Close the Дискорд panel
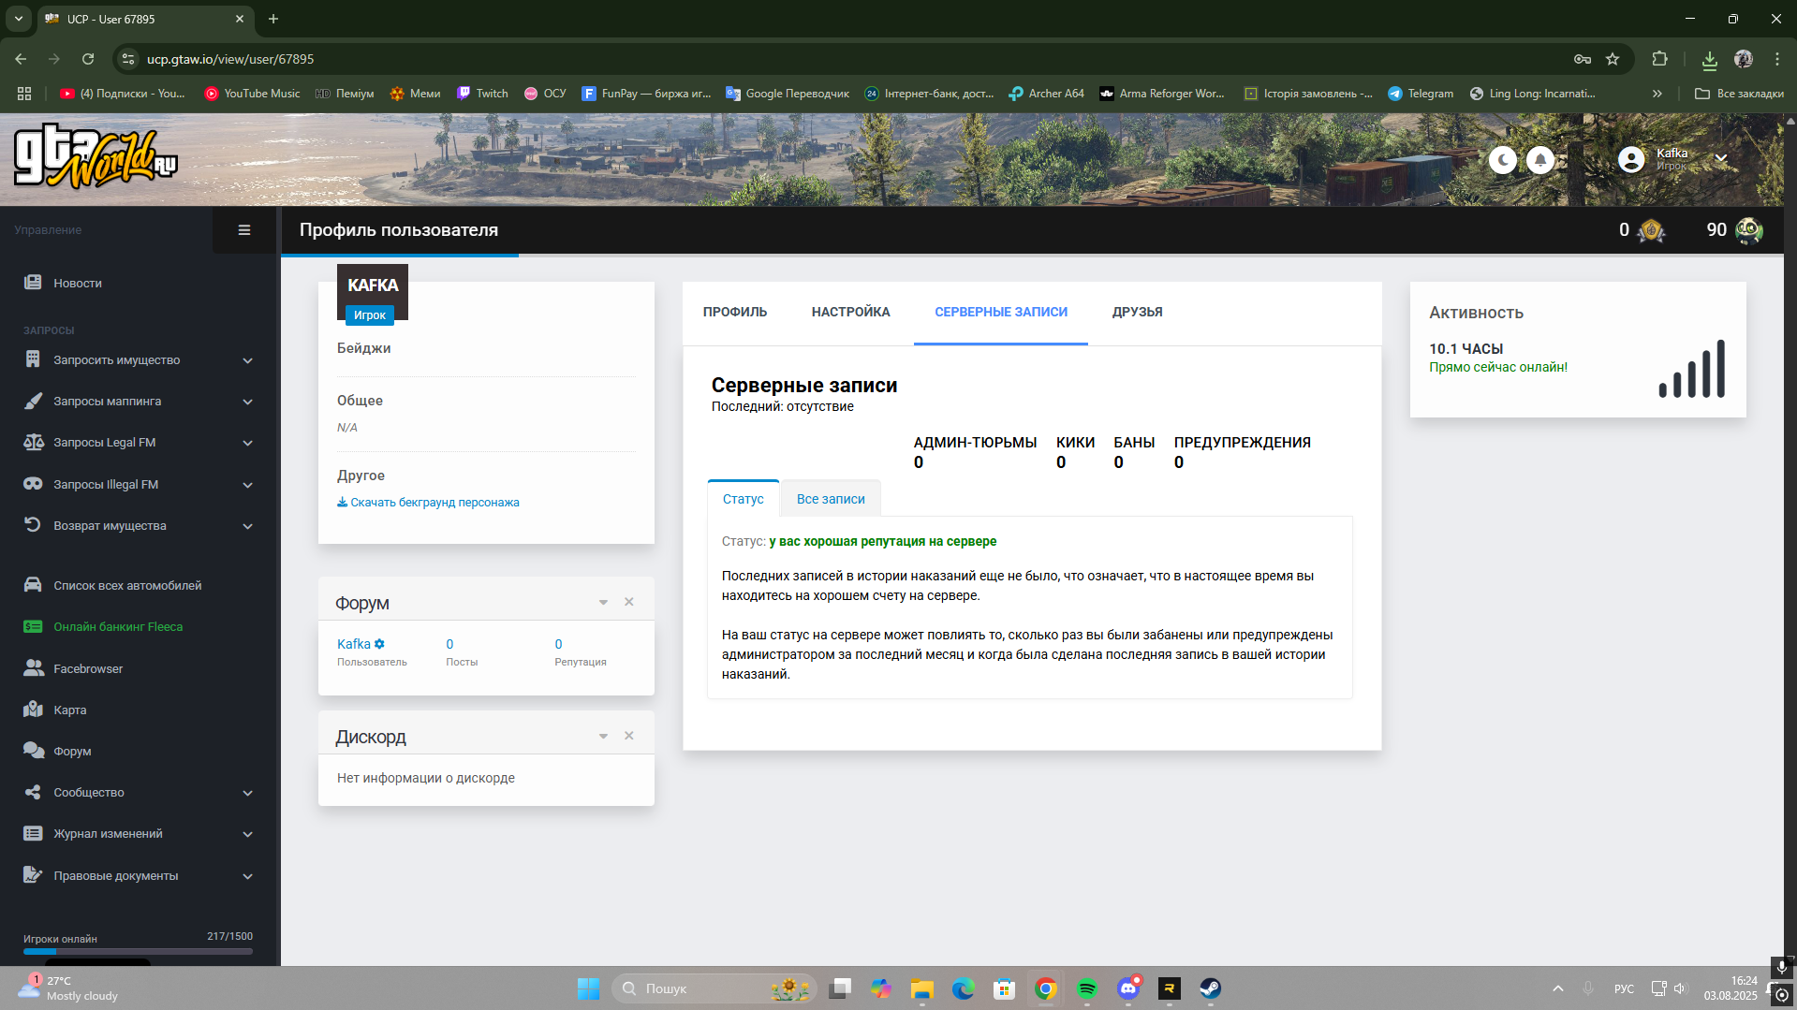This screenshot has height=1010, width=1797. [x=629, y=736]
